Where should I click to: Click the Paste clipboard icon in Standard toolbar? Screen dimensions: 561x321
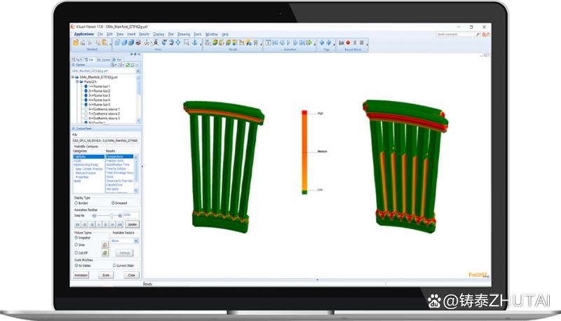click(x=104, y=43)
